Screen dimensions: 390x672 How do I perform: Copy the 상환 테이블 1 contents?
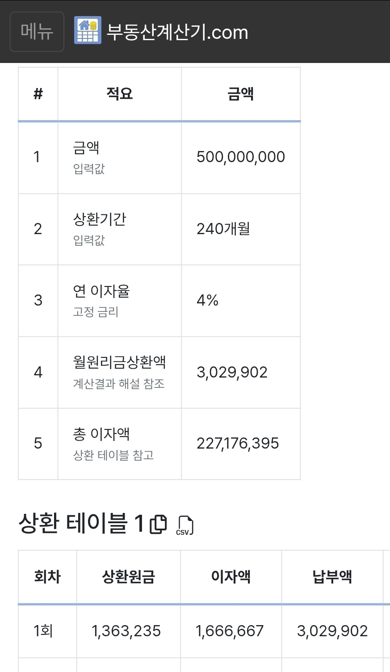pyautogui.click(x=158, y=524)
